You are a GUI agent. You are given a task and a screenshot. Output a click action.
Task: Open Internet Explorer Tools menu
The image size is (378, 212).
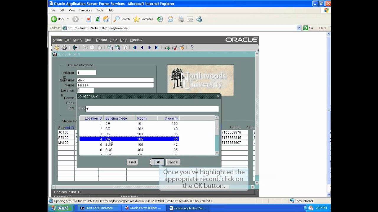pos(100,10)
